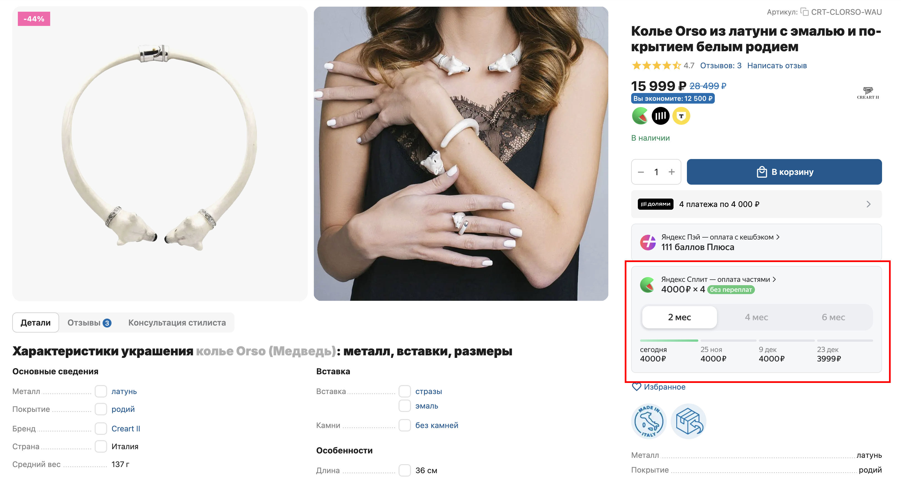Open Яндекс Сплит payment in parts details
The height and width of the screenshot is (479, 901).
coord(718,280)
